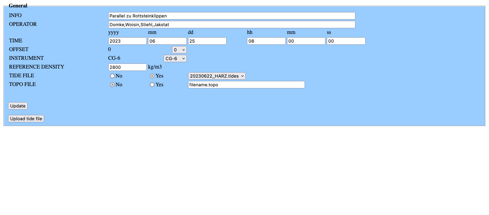Click the seconds input field

click(346, 41)
